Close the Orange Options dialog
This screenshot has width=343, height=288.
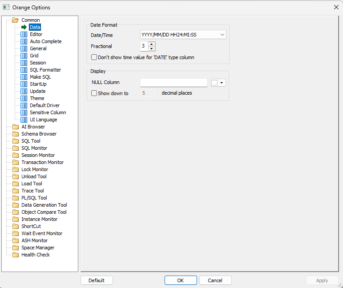(336, 7)
